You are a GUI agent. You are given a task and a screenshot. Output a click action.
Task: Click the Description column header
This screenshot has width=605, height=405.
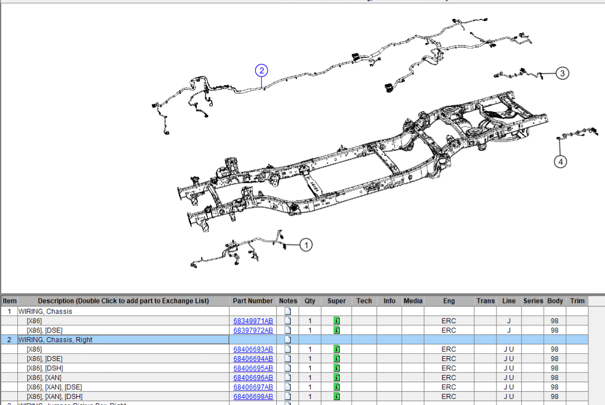124,301
